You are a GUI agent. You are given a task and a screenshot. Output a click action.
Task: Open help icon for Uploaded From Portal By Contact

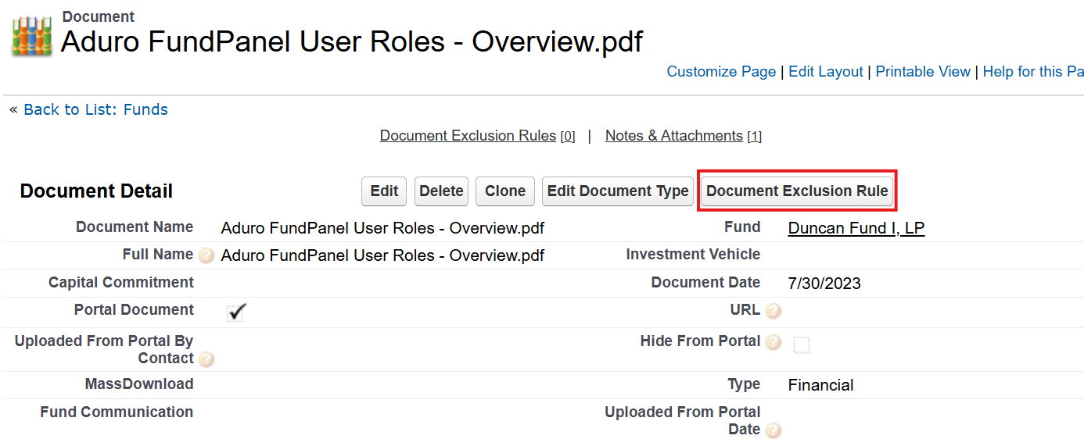coord(206,359)
